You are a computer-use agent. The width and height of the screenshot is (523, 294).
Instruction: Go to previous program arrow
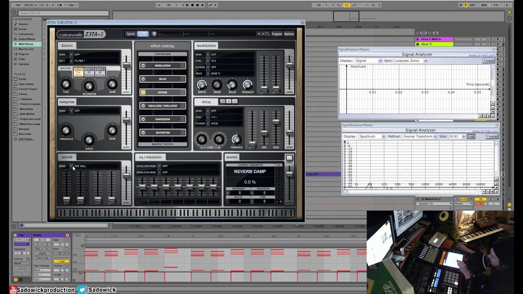pyautogui.click(x=259, y=34)
